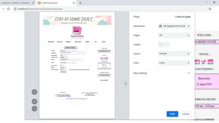This screenshot has width=219, height=123.
Task: Click the '- SOCIAL -' heading on webpage
Action: click(204, 54)
